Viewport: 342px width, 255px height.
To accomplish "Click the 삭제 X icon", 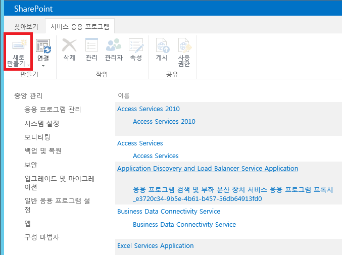I will (69, 45).
